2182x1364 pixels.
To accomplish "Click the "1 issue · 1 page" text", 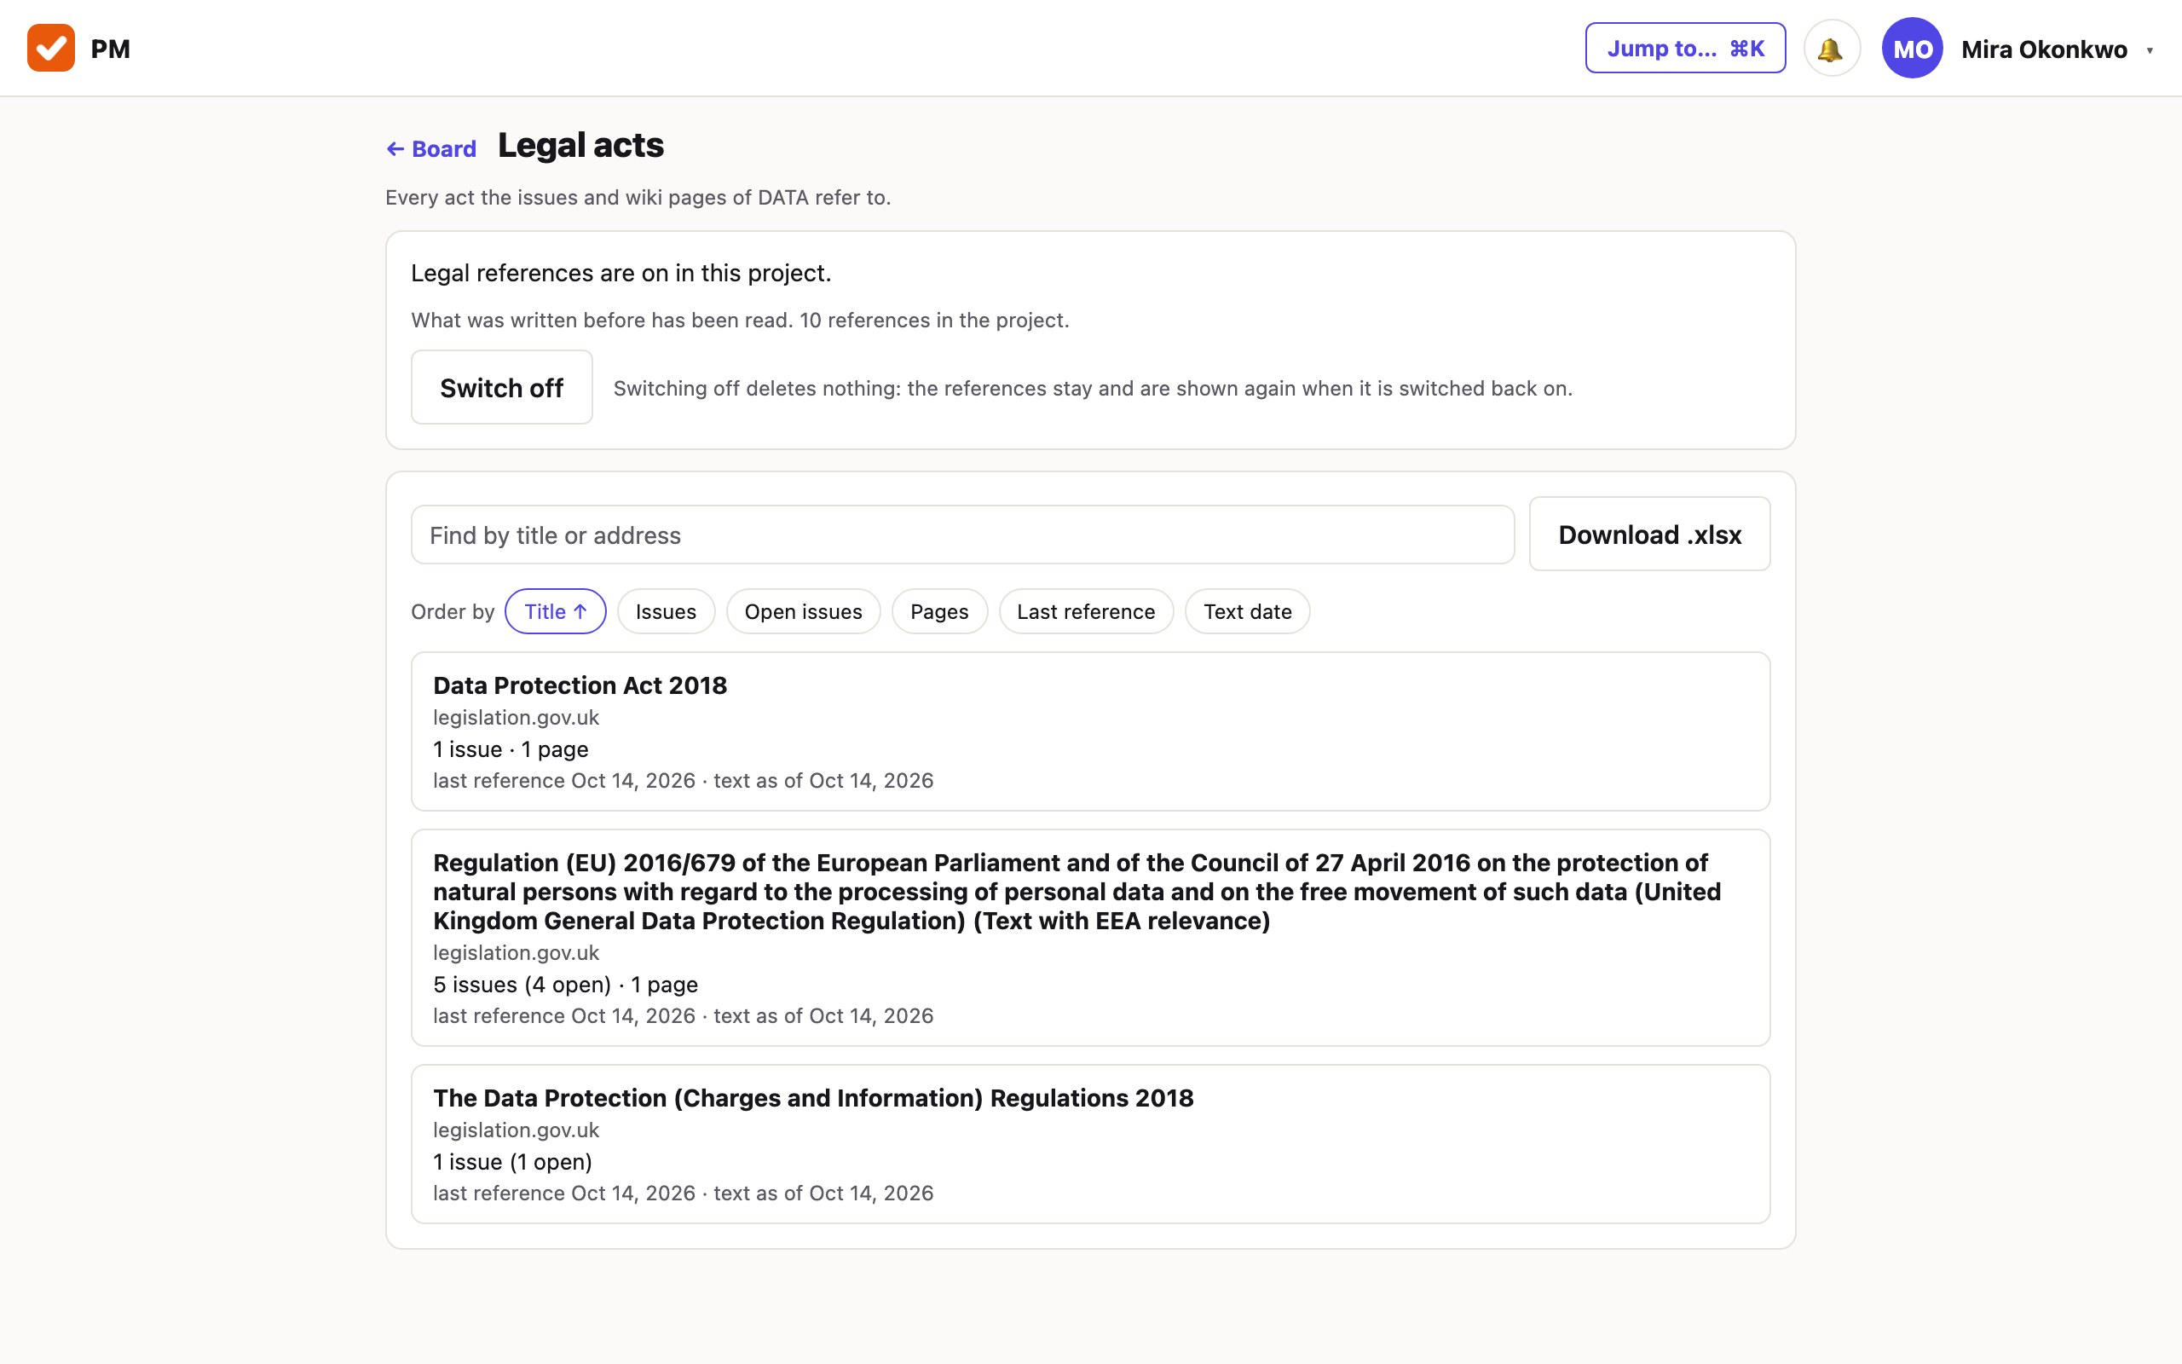I will pyautogui.click(x=511, y=749).
